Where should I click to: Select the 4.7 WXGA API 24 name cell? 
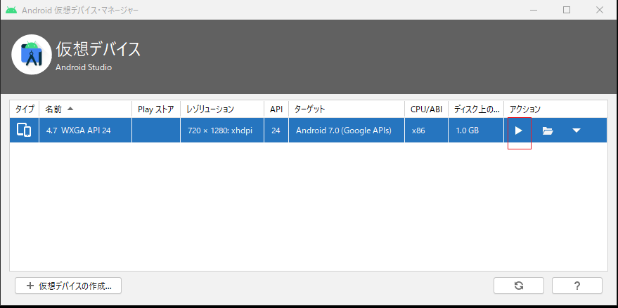(x=86, y=130)
